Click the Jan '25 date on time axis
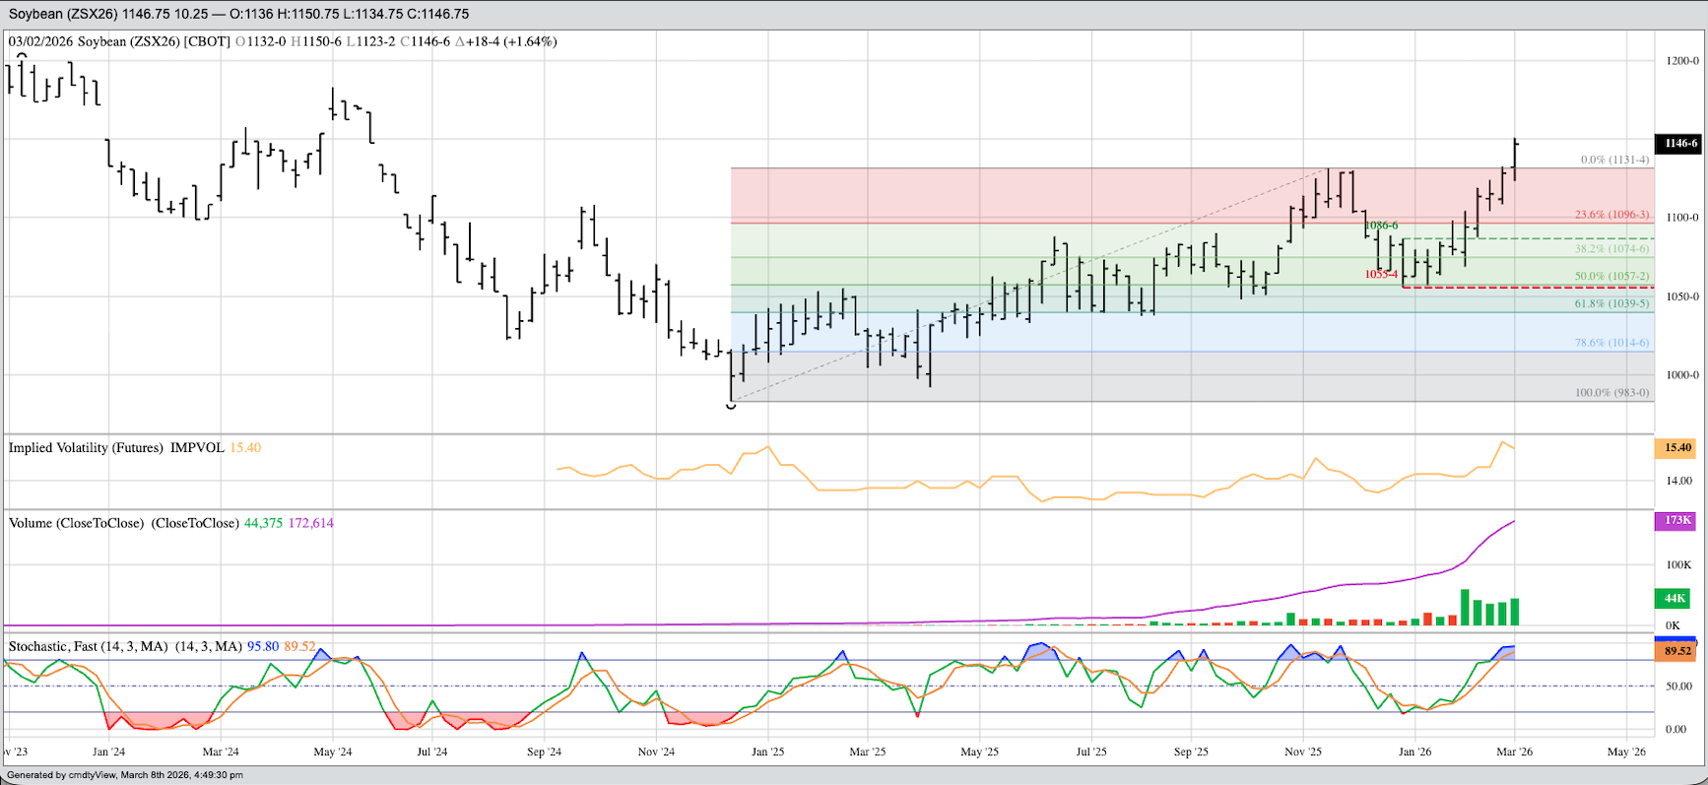The height and width of the screenshot is (785, 1708). 767,752
